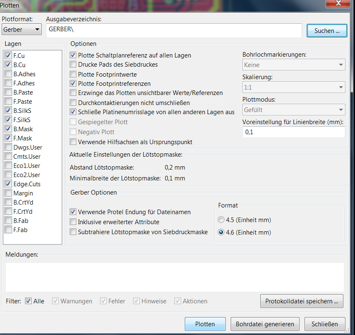Check Durchkontaktierungen nicht umschließen
The image size is (355, 335).
click(73, 102)
